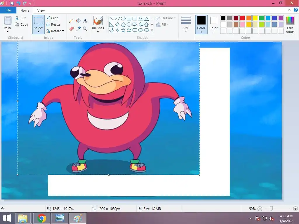Image resolution: width=299 pixels, height=224 pixels.
Task: Choose the Right arrow shape
Action: [135, 24]
